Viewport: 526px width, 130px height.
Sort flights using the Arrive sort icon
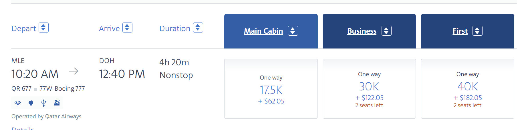click(x=127, y=28)
